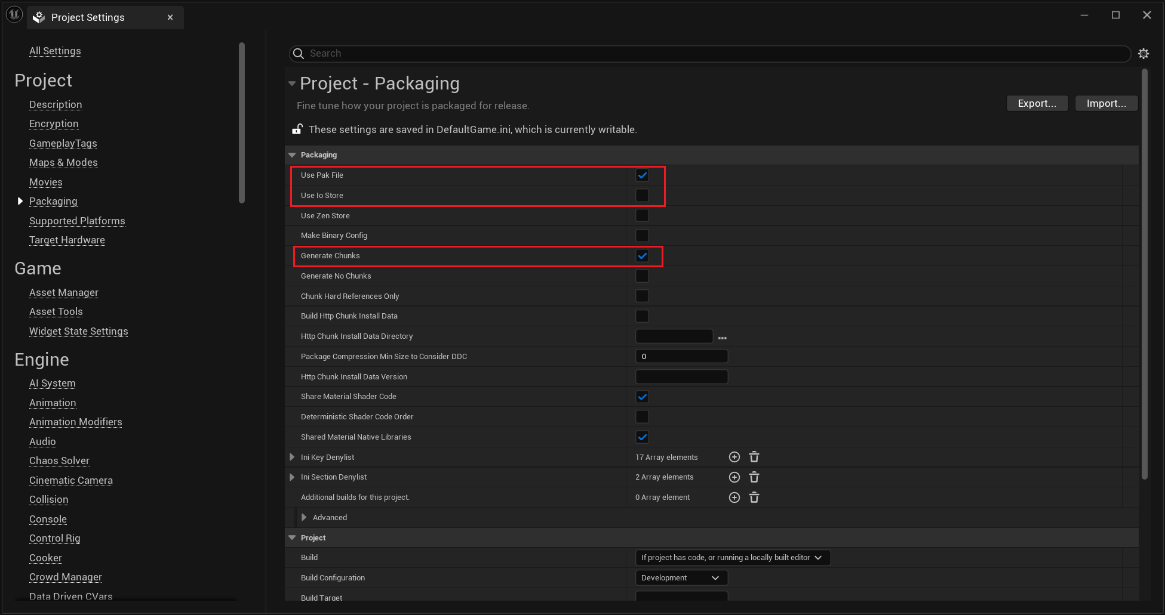This screenshot has height=615, width=1165.
Task: Add element to Additional builds array
Action: click(734, 497)
